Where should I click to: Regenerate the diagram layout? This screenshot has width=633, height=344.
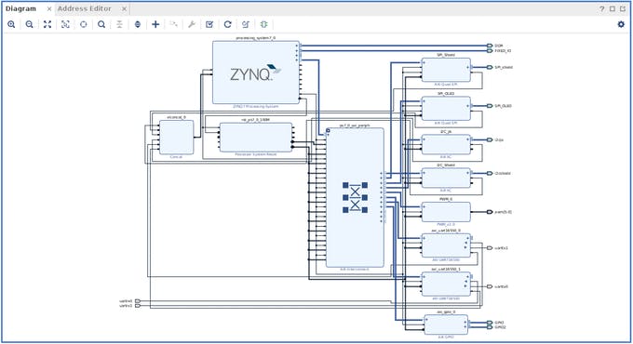tap(228, 24)
